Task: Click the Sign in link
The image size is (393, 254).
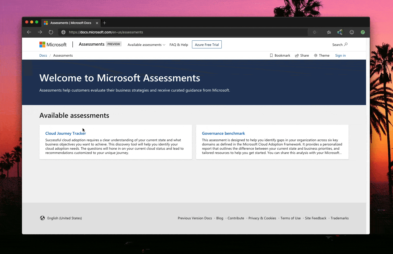Action: pos(340,55)
